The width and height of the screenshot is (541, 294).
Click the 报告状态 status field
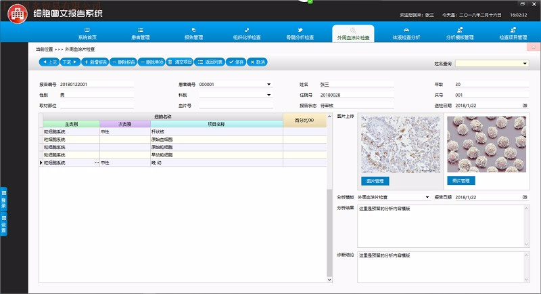pyautogui.click(x=357, y=106)
